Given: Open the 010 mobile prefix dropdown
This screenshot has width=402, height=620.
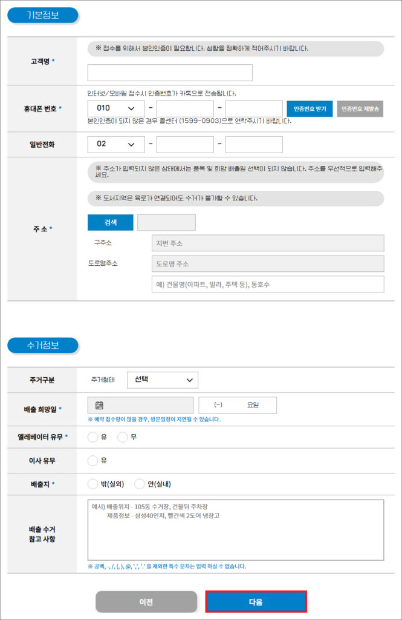Looking at the screenshot, I should [116, 109].
